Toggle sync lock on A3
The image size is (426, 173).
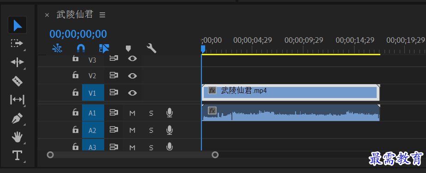113,147
